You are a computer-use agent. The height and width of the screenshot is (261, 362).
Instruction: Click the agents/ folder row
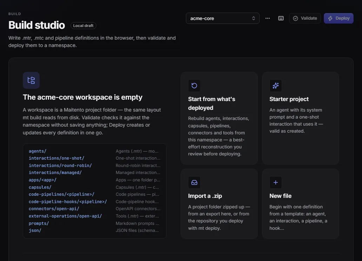[x=95, y=151]
